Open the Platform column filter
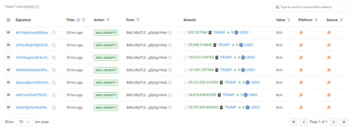Image resolution: width=354 pixels, height=128 pixels. 316,20
